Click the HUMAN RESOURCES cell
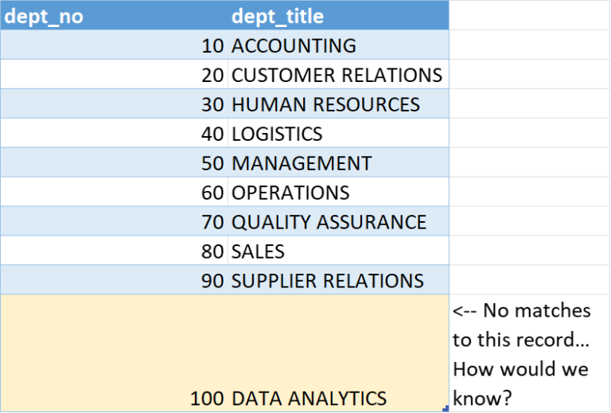The height and width of the screenshot is (413, 611). click(x=338, y=104)
